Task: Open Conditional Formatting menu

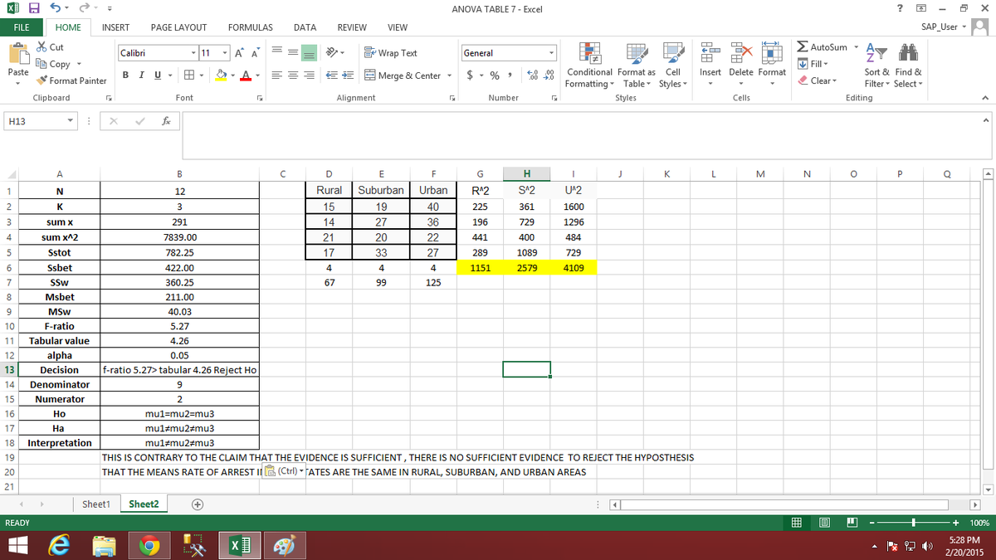Action: tap(590, 66)
